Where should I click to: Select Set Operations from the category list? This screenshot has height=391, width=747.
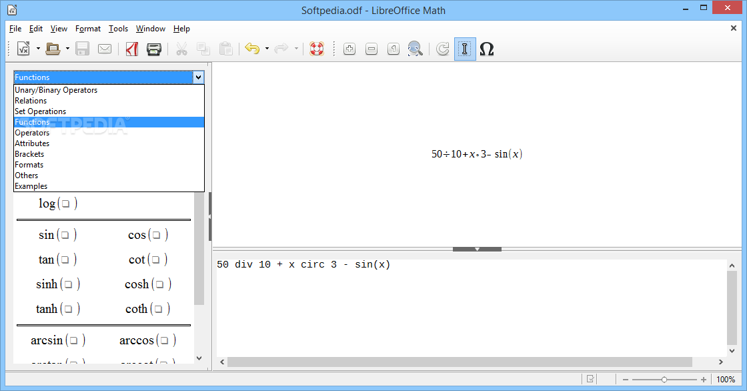109,111
